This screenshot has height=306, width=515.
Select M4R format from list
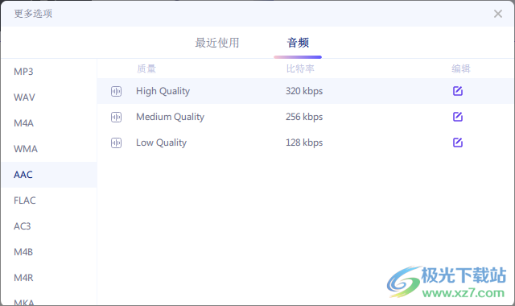[x=49, y=278]
